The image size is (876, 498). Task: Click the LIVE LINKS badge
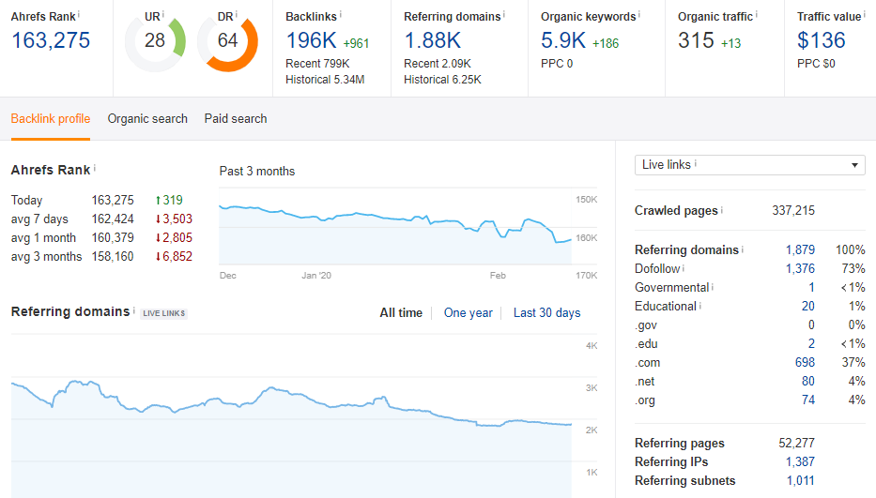click(x=163, y=313)
